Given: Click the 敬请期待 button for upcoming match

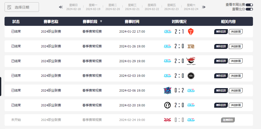Looking at the screenshot, I should pyautogui.click(x=228, y=120).
